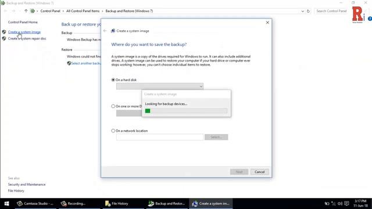This screenshot has height=209, width=372.
Task: Navigate to All Control Panel Items breadcrumb
Action: 83,11
